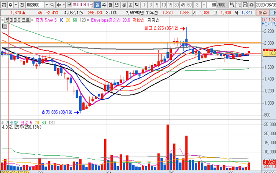The width and height of the screenshot is (276, 173).
Task: Click the floppy disk save chart icon
Action: (245, 5)
